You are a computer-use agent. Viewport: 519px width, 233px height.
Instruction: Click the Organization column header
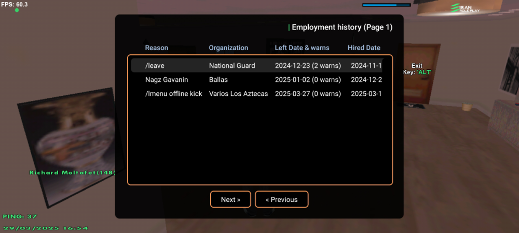click(228, 48)
